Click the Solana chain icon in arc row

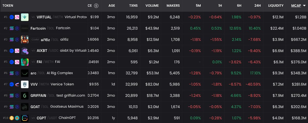tap(12, 73)
